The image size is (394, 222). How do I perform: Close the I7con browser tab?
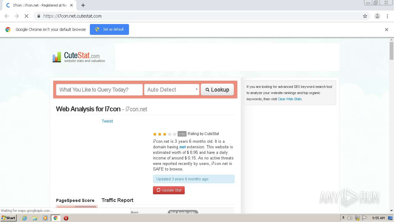click(71, 5)
